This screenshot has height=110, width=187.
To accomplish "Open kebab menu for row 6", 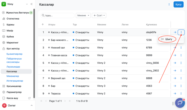I will coord(181,71).
